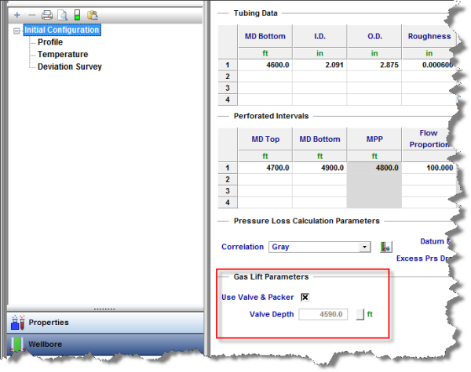Click the Properties panel icon
This screenshot has height=372, width=471.
17,322
